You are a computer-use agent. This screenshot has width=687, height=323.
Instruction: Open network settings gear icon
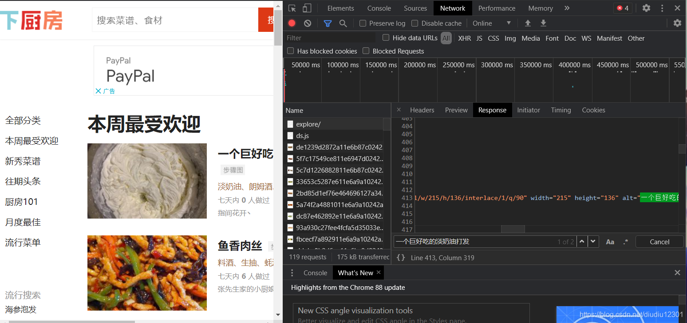677,23
